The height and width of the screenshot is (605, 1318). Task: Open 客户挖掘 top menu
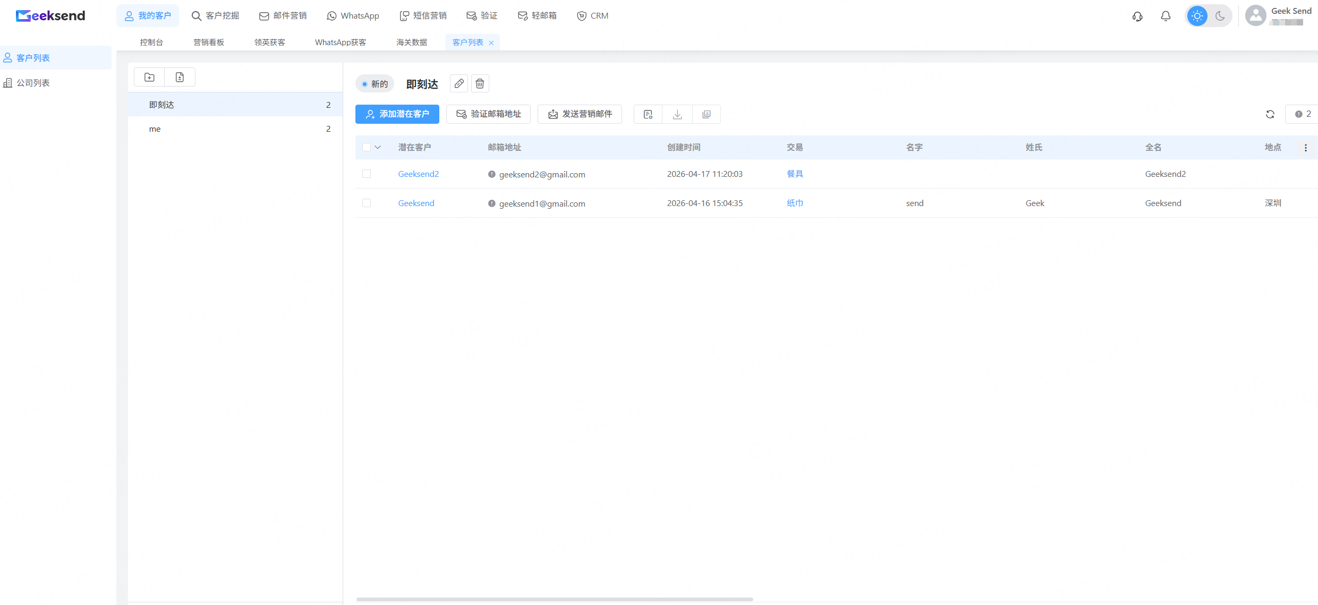(x=216, y=16)
